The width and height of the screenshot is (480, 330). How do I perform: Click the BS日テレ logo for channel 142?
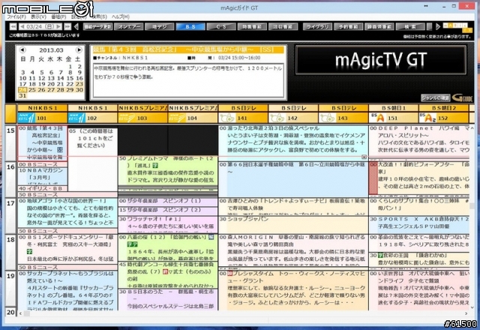coord(277,118)
